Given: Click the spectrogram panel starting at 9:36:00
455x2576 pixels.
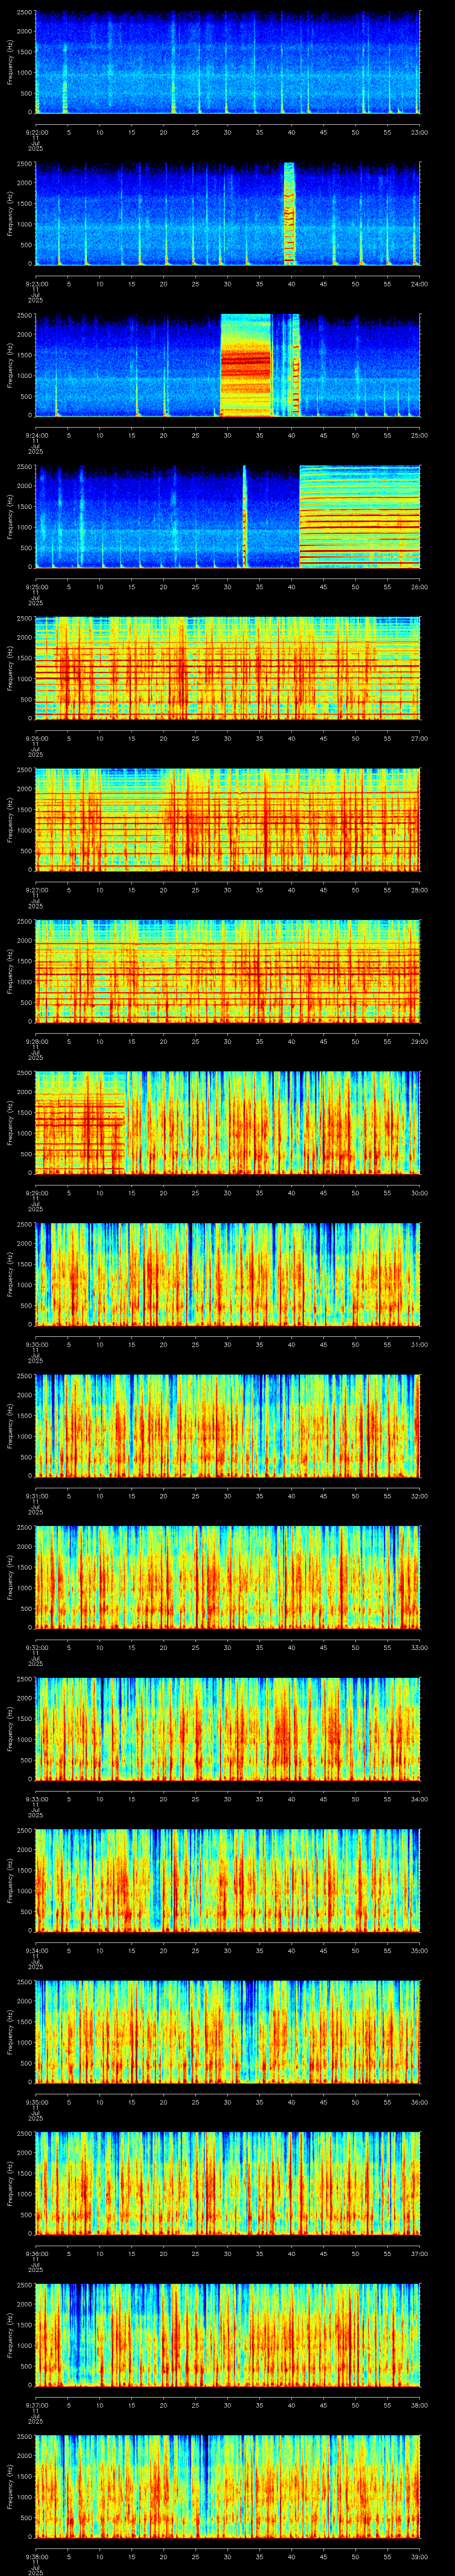Looking at the screenshot, I should pyautogui.click(x=227, y=2183).
